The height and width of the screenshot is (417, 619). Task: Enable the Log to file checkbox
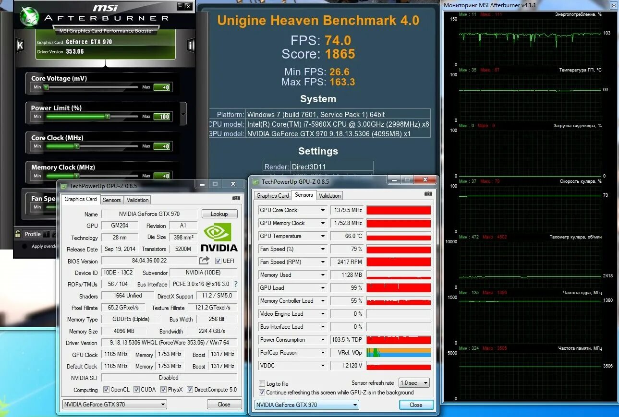262,383
